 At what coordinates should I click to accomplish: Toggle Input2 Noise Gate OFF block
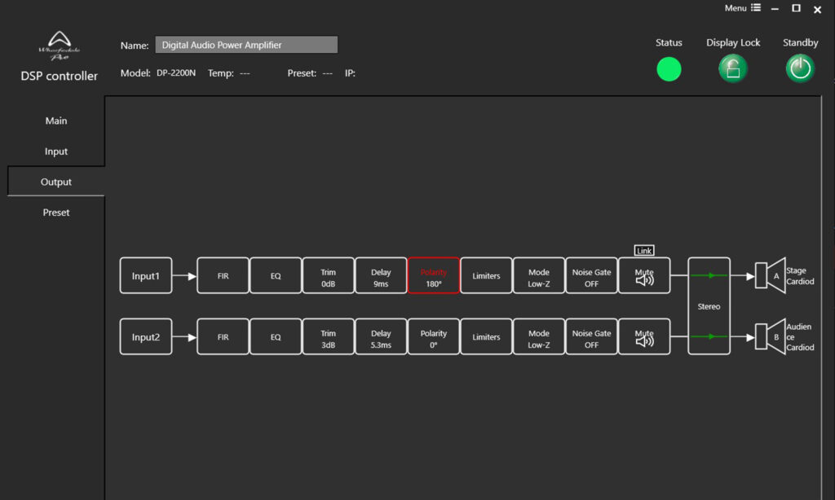tap(591, 336)
